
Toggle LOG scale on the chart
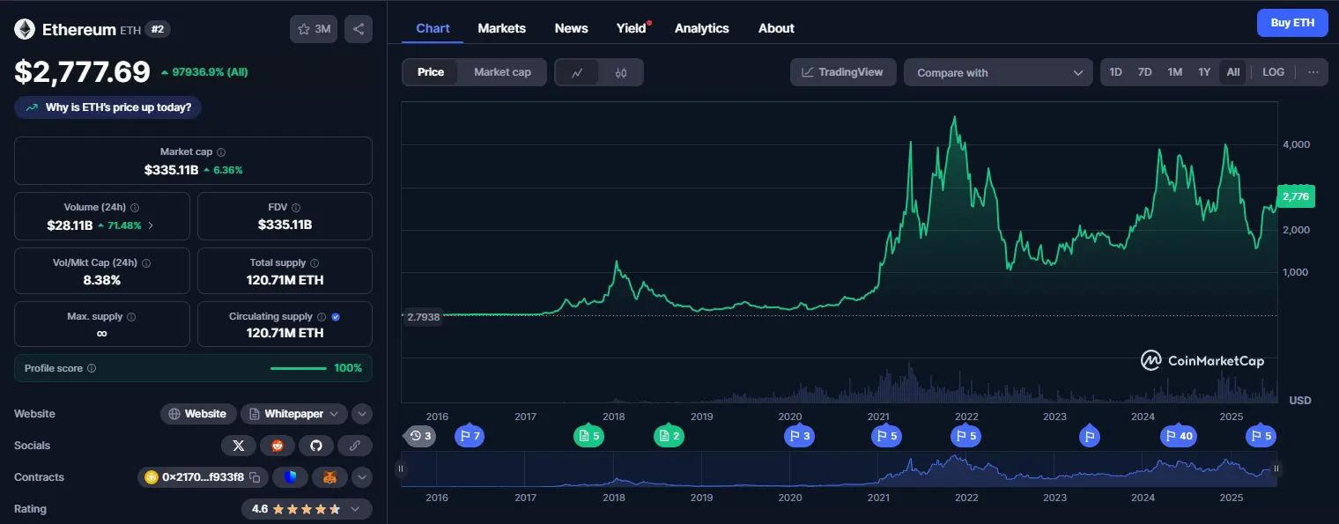[1273, 72]
